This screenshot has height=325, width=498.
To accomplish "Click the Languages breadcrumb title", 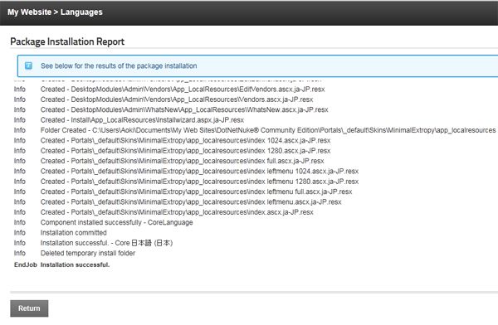I will (81, 12).
